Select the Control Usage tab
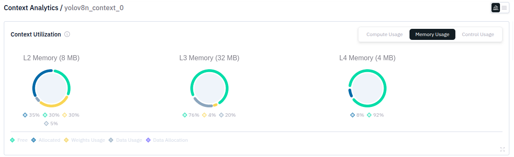The image size is (514, 157). [478, 34]
